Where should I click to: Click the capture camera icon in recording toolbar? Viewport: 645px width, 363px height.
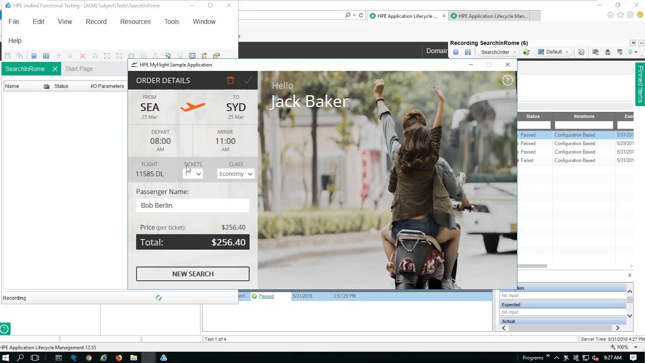pos(596,52)
